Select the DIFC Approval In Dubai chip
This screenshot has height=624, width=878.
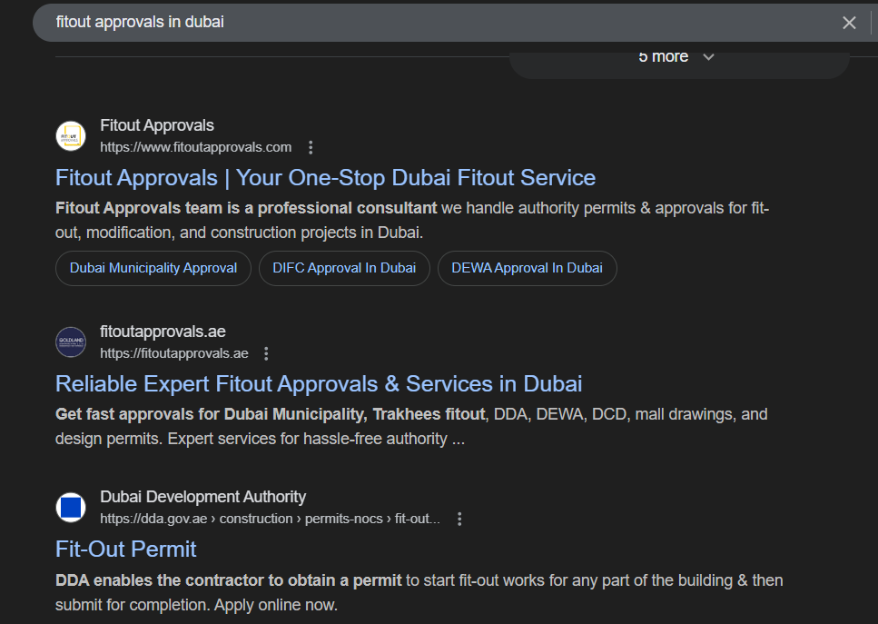tap(344, 268)
